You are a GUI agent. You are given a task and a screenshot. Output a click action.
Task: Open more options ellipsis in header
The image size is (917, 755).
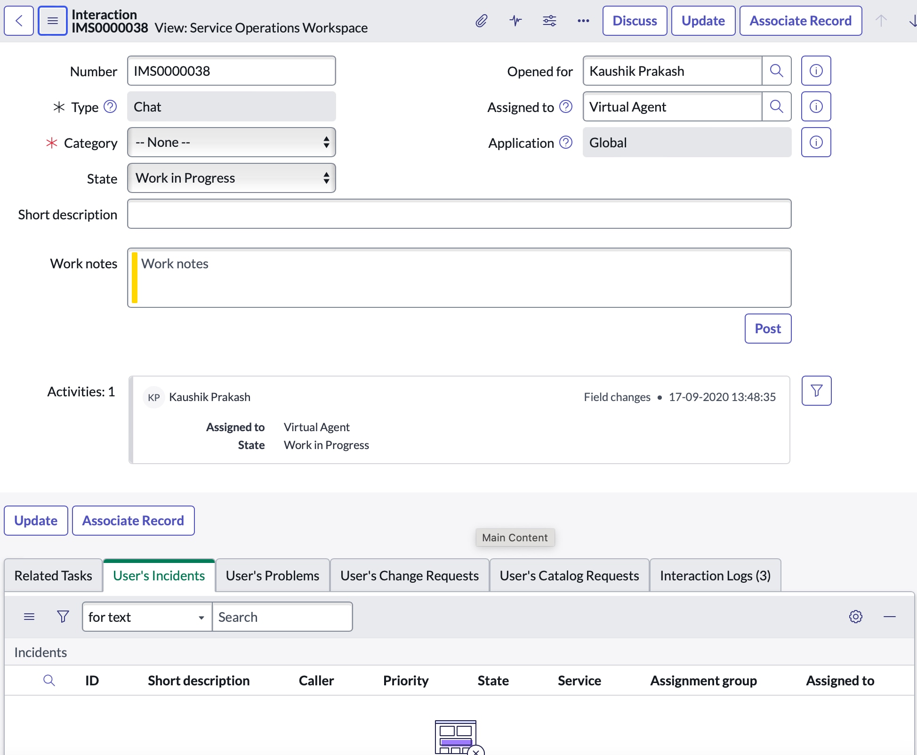[x=583, y=21]
